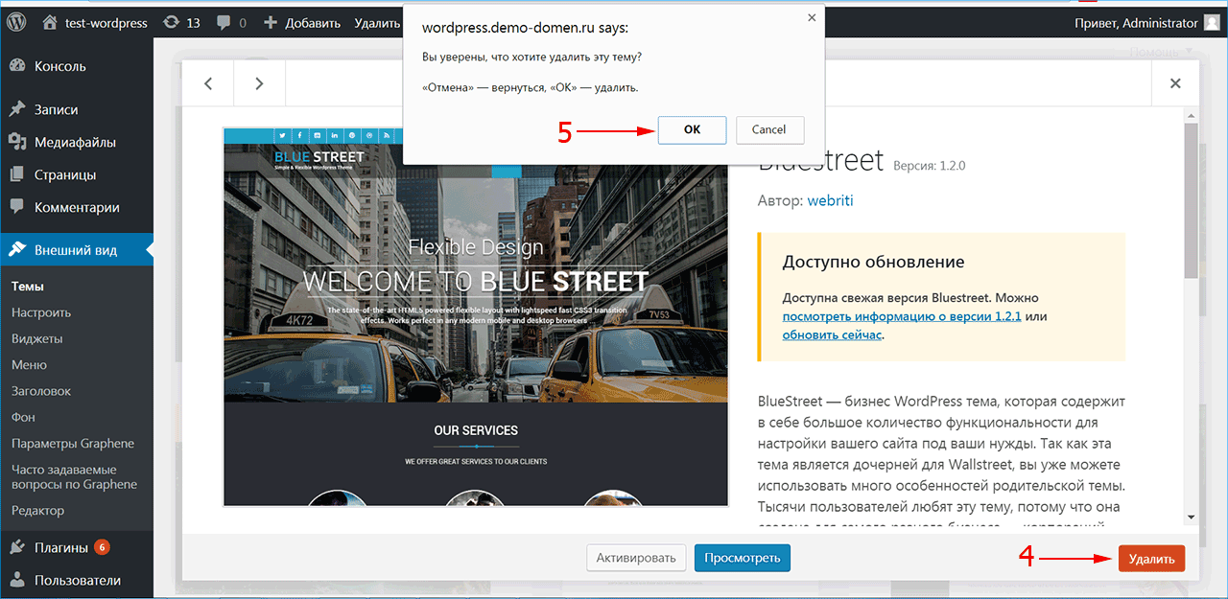The width and height of the screenshot is (1228, 599).
Task: Open the Плагины menu item
Action: click(61, 547)
